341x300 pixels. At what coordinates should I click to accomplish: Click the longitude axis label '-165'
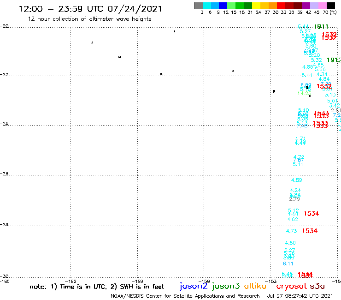click(5, 281)
